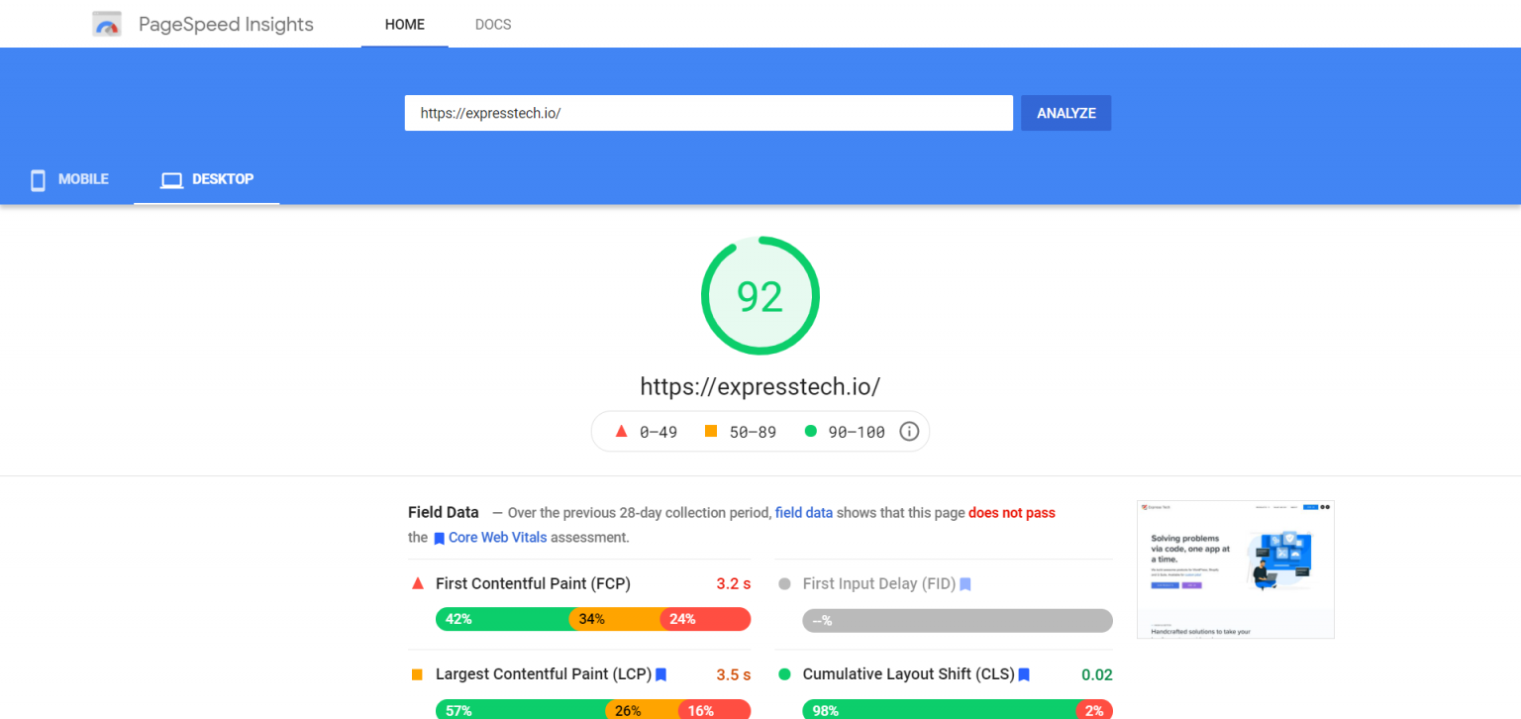Click the green circle indicator beside CLS
Viewport: 1521px width, 719px height.
782,674
